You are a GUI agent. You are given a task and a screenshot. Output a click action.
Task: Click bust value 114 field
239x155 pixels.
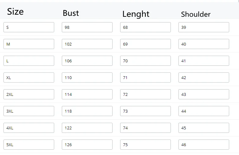[x=87, y=94]
